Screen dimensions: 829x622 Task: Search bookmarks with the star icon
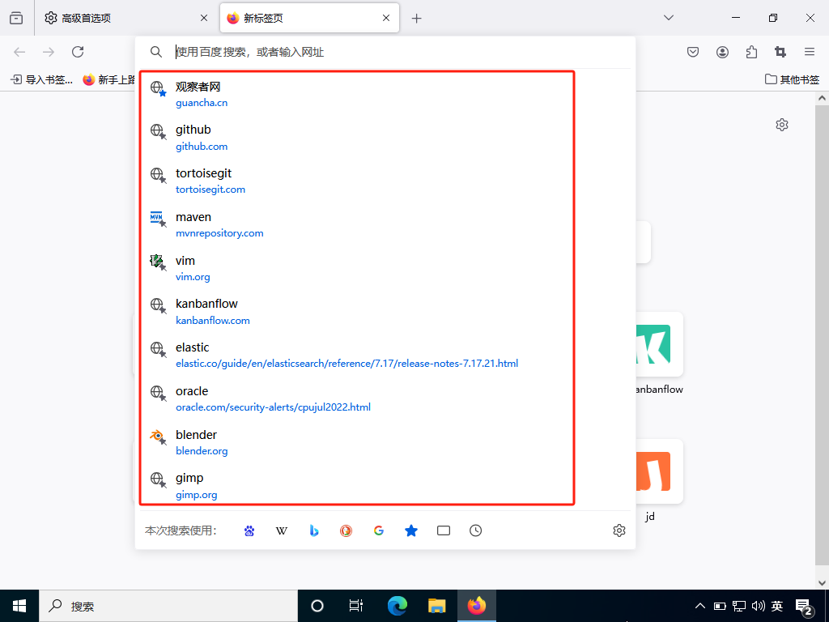pos(411,530)
